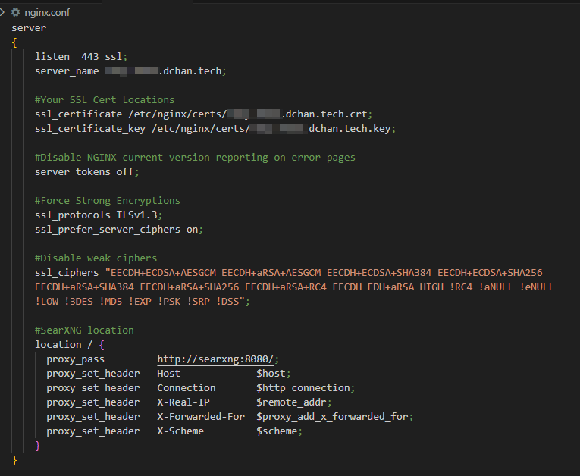This screenshot has height=476, width=580.
Task: Click the gear icon beside nginx.conf
Action: click(x=15, y=13)
